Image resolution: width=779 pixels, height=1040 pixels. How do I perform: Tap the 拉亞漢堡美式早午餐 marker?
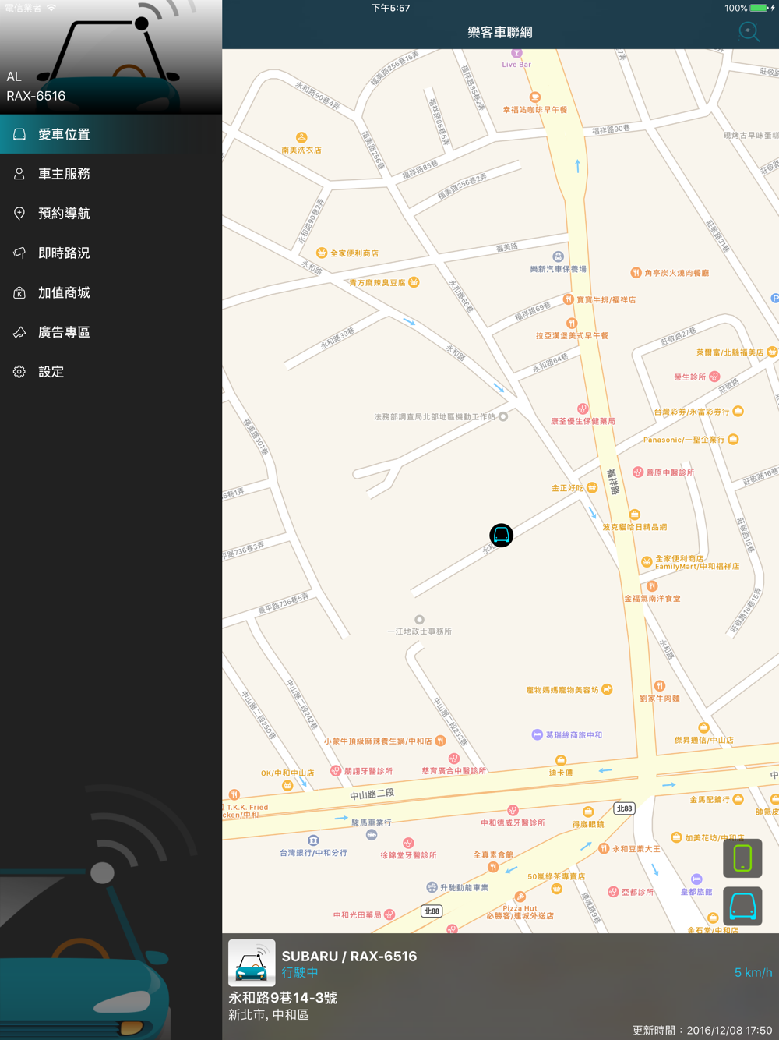pos(572,323)
